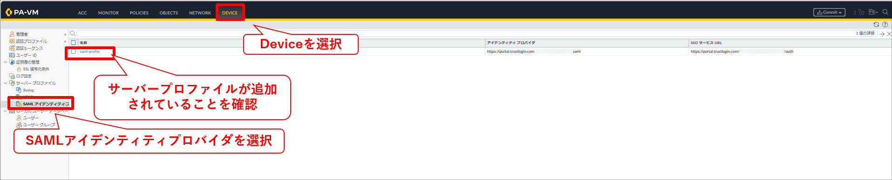Click the global search magnifier icon
Image resolution: width=892 pixels, height=180 pixels.
pyautogui.click(x=885, y=13)
